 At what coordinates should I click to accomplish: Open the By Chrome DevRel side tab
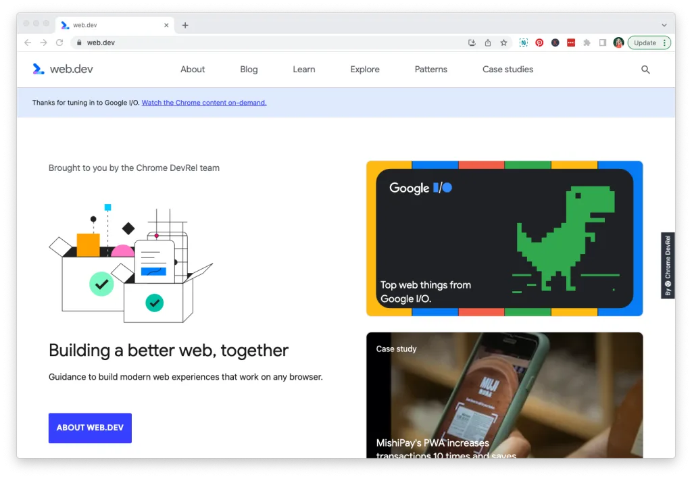[668, 266]
